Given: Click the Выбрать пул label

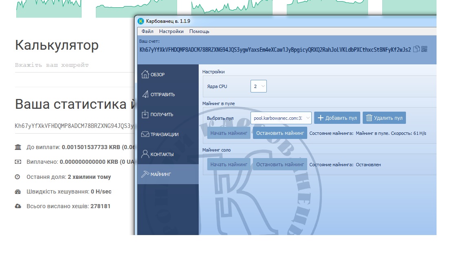Looking at the screenshot, I should tap(220, 118).
